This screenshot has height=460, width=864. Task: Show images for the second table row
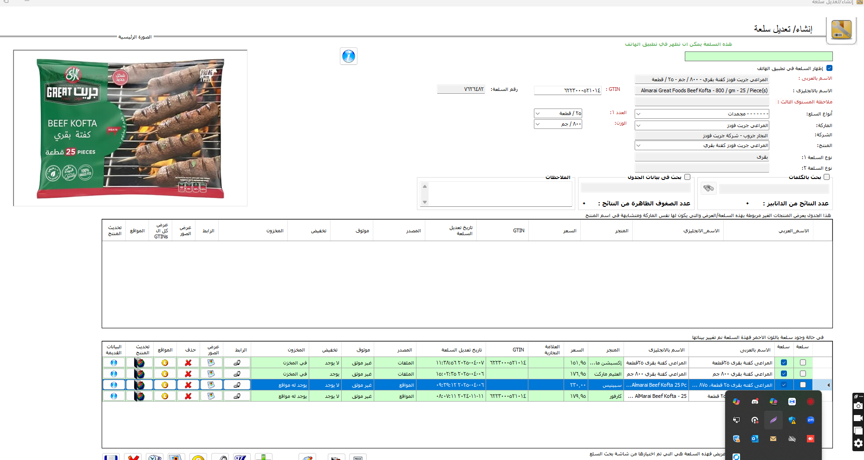(x=211, y=374)
